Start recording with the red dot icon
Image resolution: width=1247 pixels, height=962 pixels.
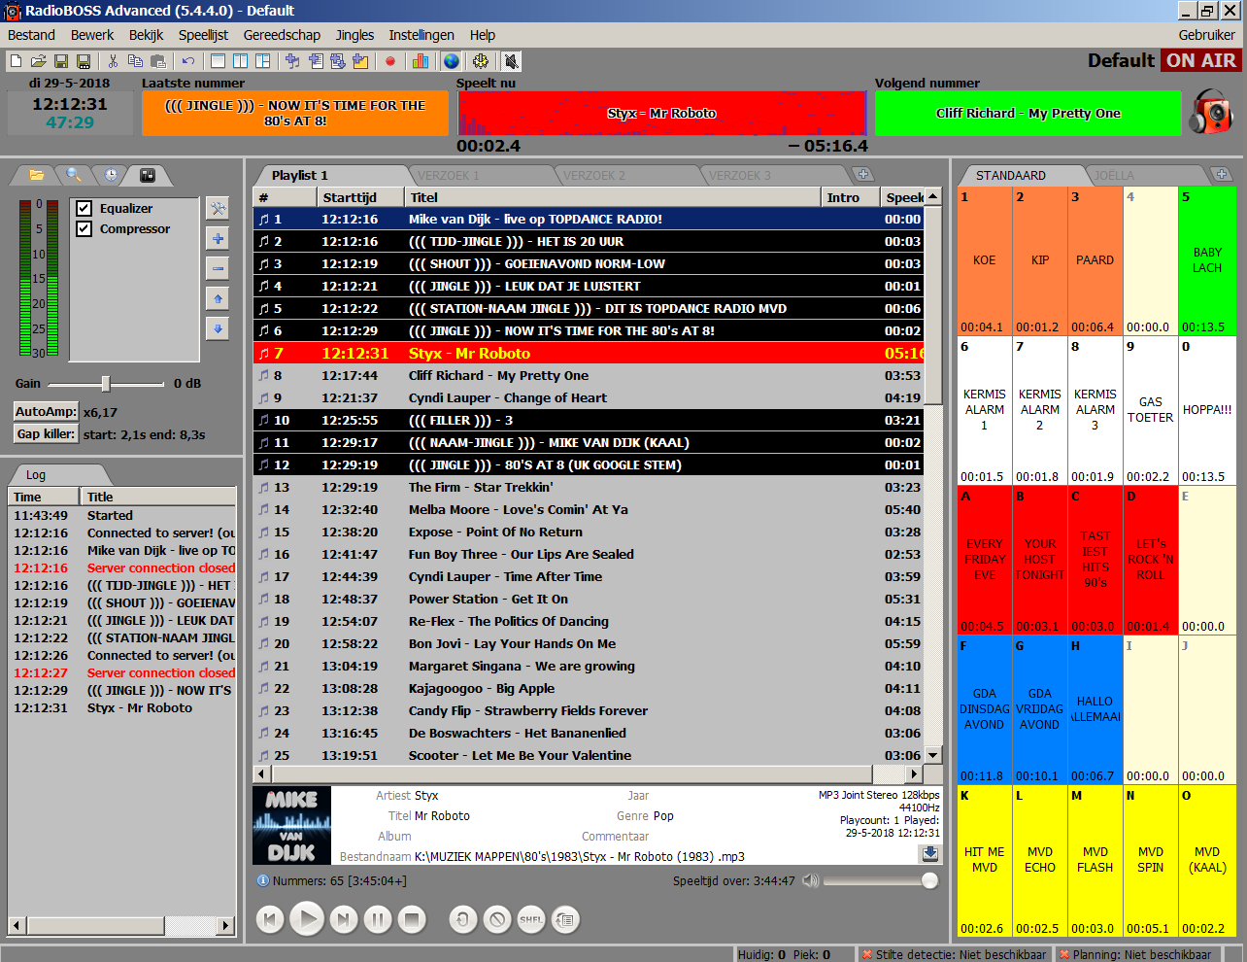click(x=390, y=61)
